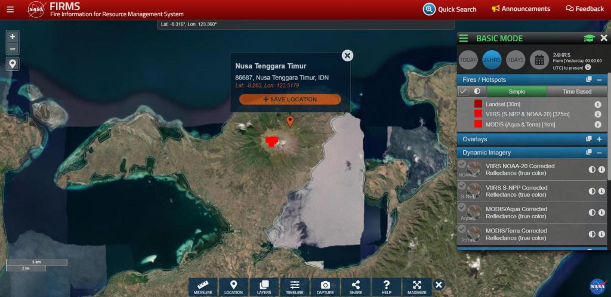Expand the Overlays section
Image resolution: width=611 pixels, height=297 pixels.
click(599, 139)
